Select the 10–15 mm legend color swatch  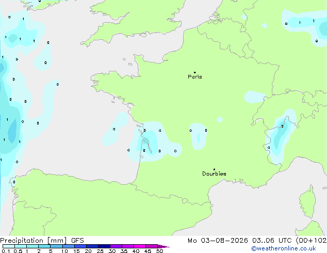(69, 246)
